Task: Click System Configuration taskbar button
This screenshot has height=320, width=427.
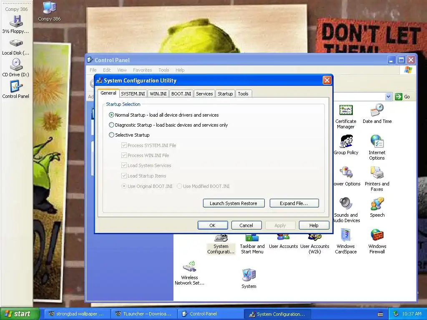Action: (278, 314)
